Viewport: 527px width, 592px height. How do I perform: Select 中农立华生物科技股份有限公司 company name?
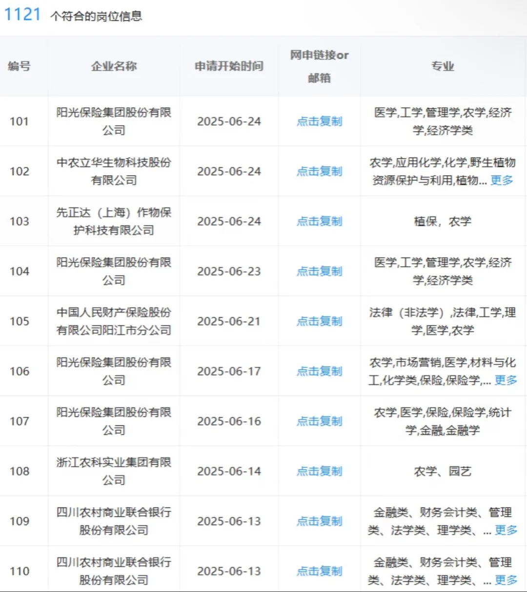[x=114, y=172]
